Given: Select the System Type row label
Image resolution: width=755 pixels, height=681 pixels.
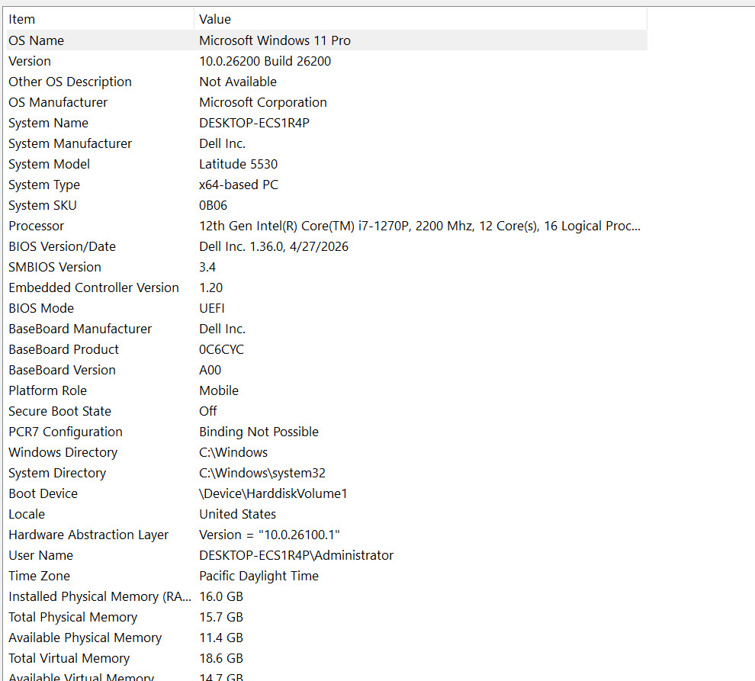Looking at the screenshot, I should (43, 185).
